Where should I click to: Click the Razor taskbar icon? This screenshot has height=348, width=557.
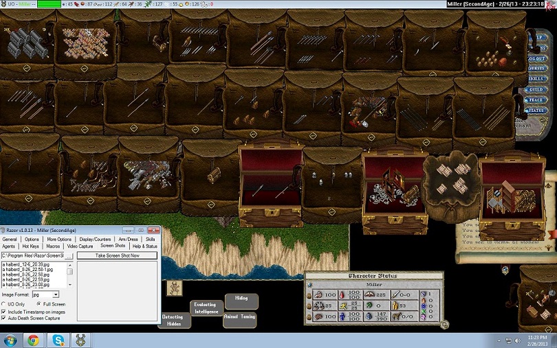[80, 340]
